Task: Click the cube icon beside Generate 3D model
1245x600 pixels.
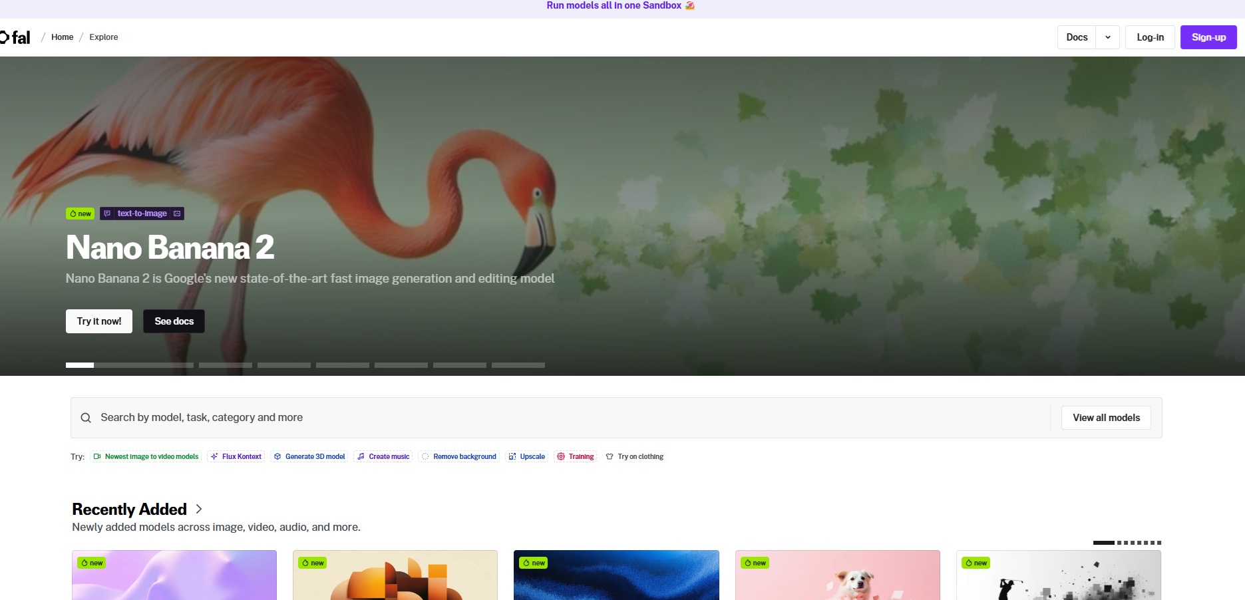Action: (277, 456)
